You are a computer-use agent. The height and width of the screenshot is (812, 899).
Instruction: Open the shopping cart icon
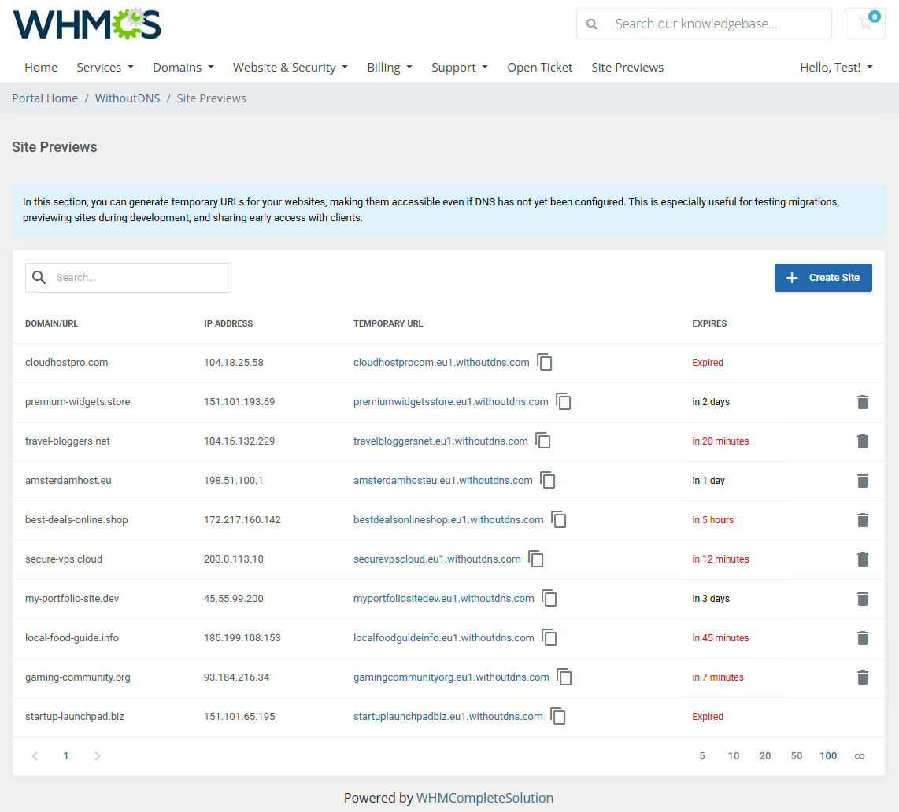864,24
